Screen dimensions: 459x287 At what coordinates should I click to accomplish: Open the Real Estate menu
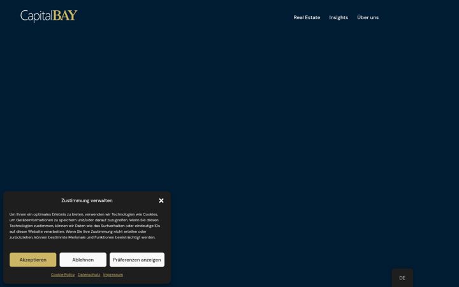click(307, 18)
